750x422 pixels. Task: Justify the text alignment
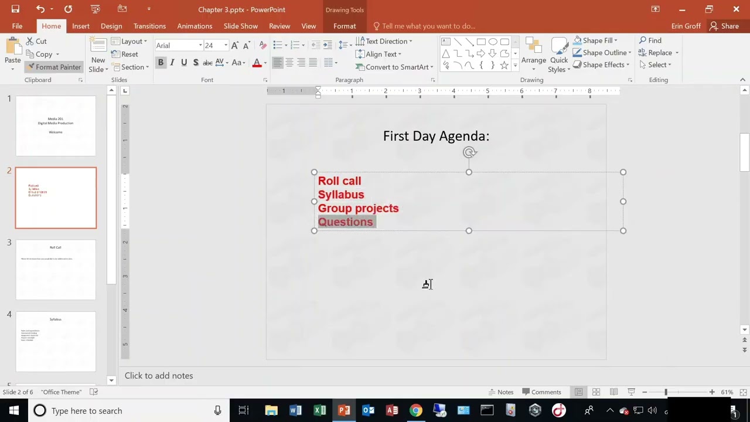coord(313,63)
